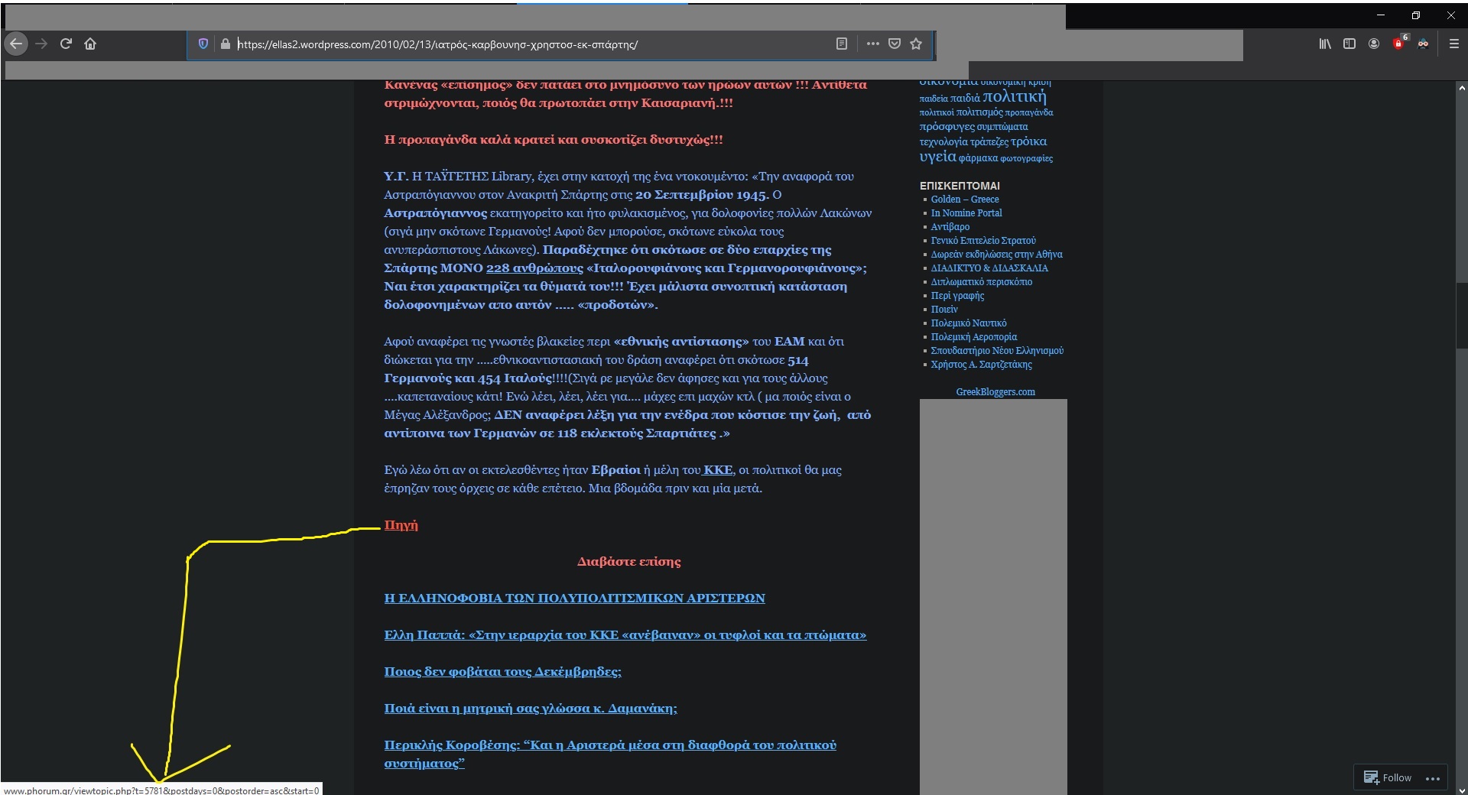This screenshot has height=795, width=1468.
Task: Select the συμπτώματα tag
Action: pos(1002,127)
